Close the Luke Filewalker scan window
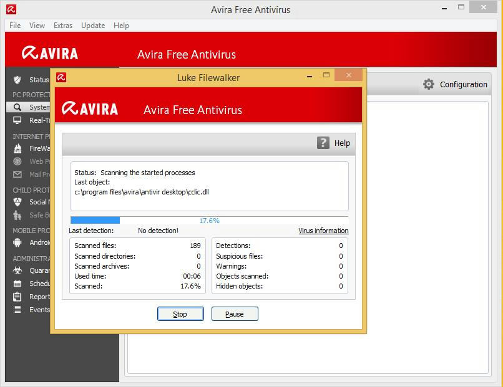 pyautogui.click(x=349, y=75)
